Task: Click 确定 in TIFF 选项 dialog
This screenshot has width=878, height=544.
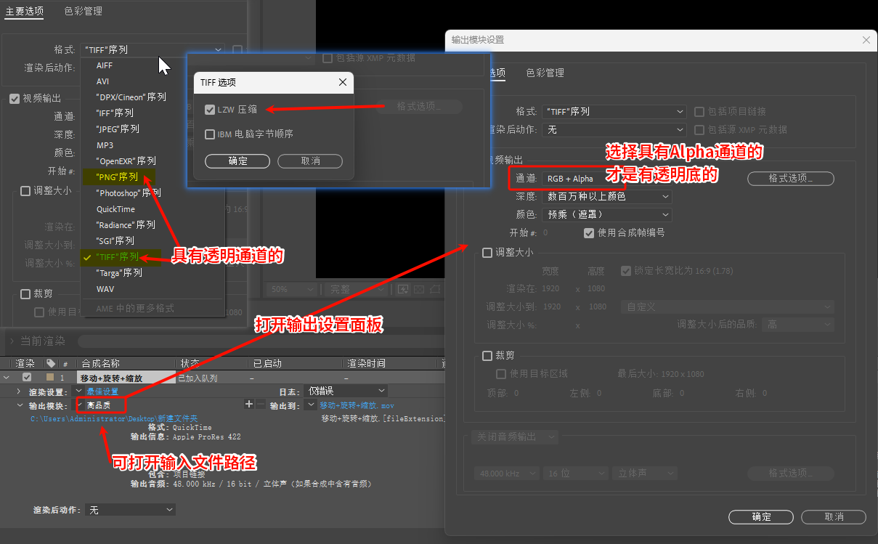Action: coord(237,161)
